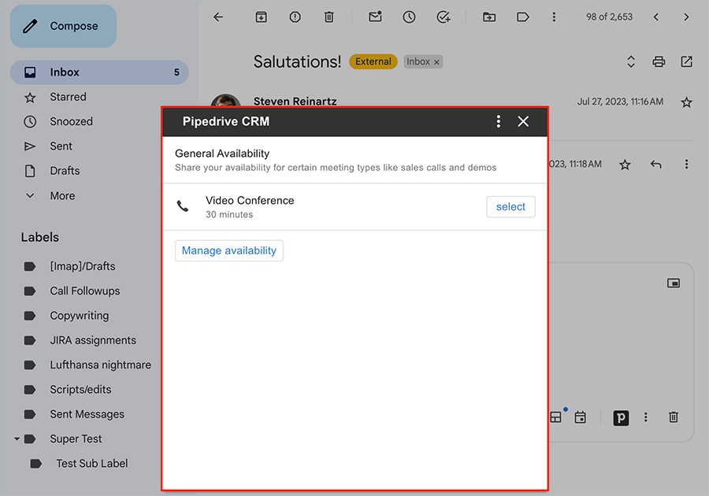This screenshot has width=709, height=496.
Task: Star Steven Reinartz's message
Action: click(686, 102)
